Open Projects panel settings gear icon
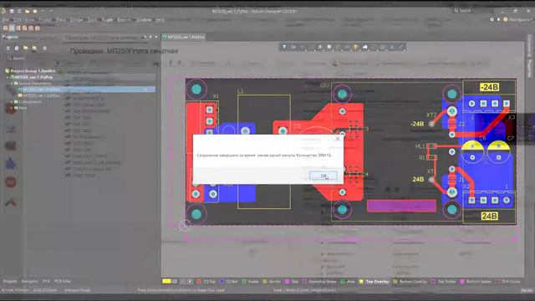Screen dimensions: 535x301 click(44, 48)
